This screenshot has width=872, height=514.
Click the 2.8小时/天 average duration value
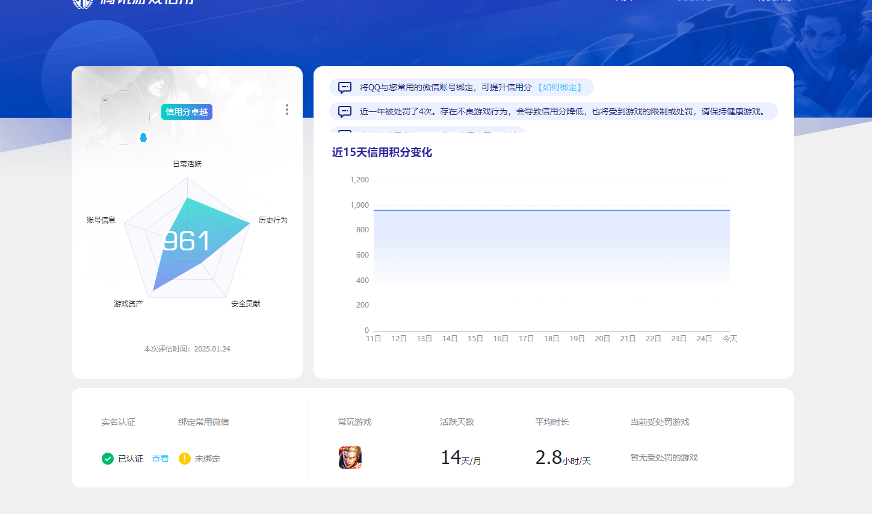click(563, 458)
